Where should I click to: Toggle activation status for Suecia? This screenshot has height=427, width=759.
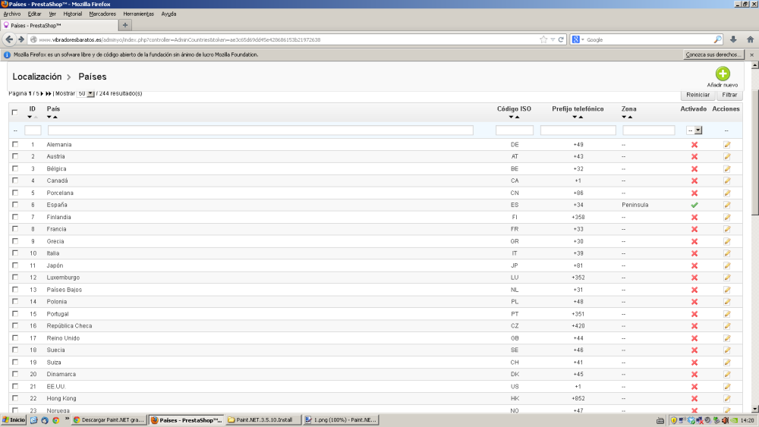(694, 350)
